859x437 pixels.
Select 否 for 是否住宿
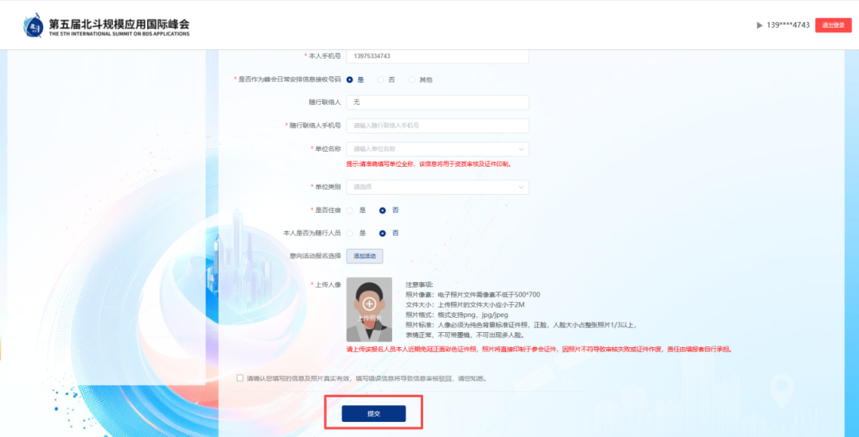coord(383,210)
